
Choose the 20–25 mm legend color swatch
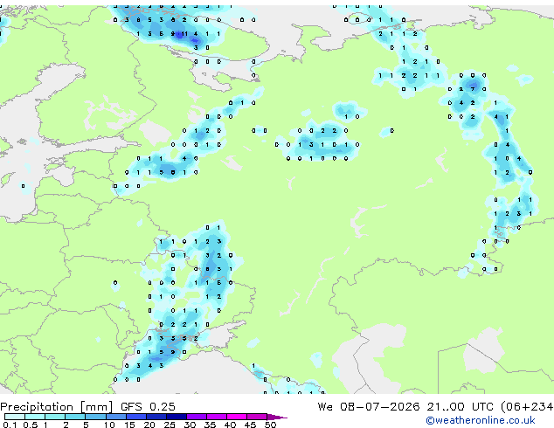tap(156, 417)
